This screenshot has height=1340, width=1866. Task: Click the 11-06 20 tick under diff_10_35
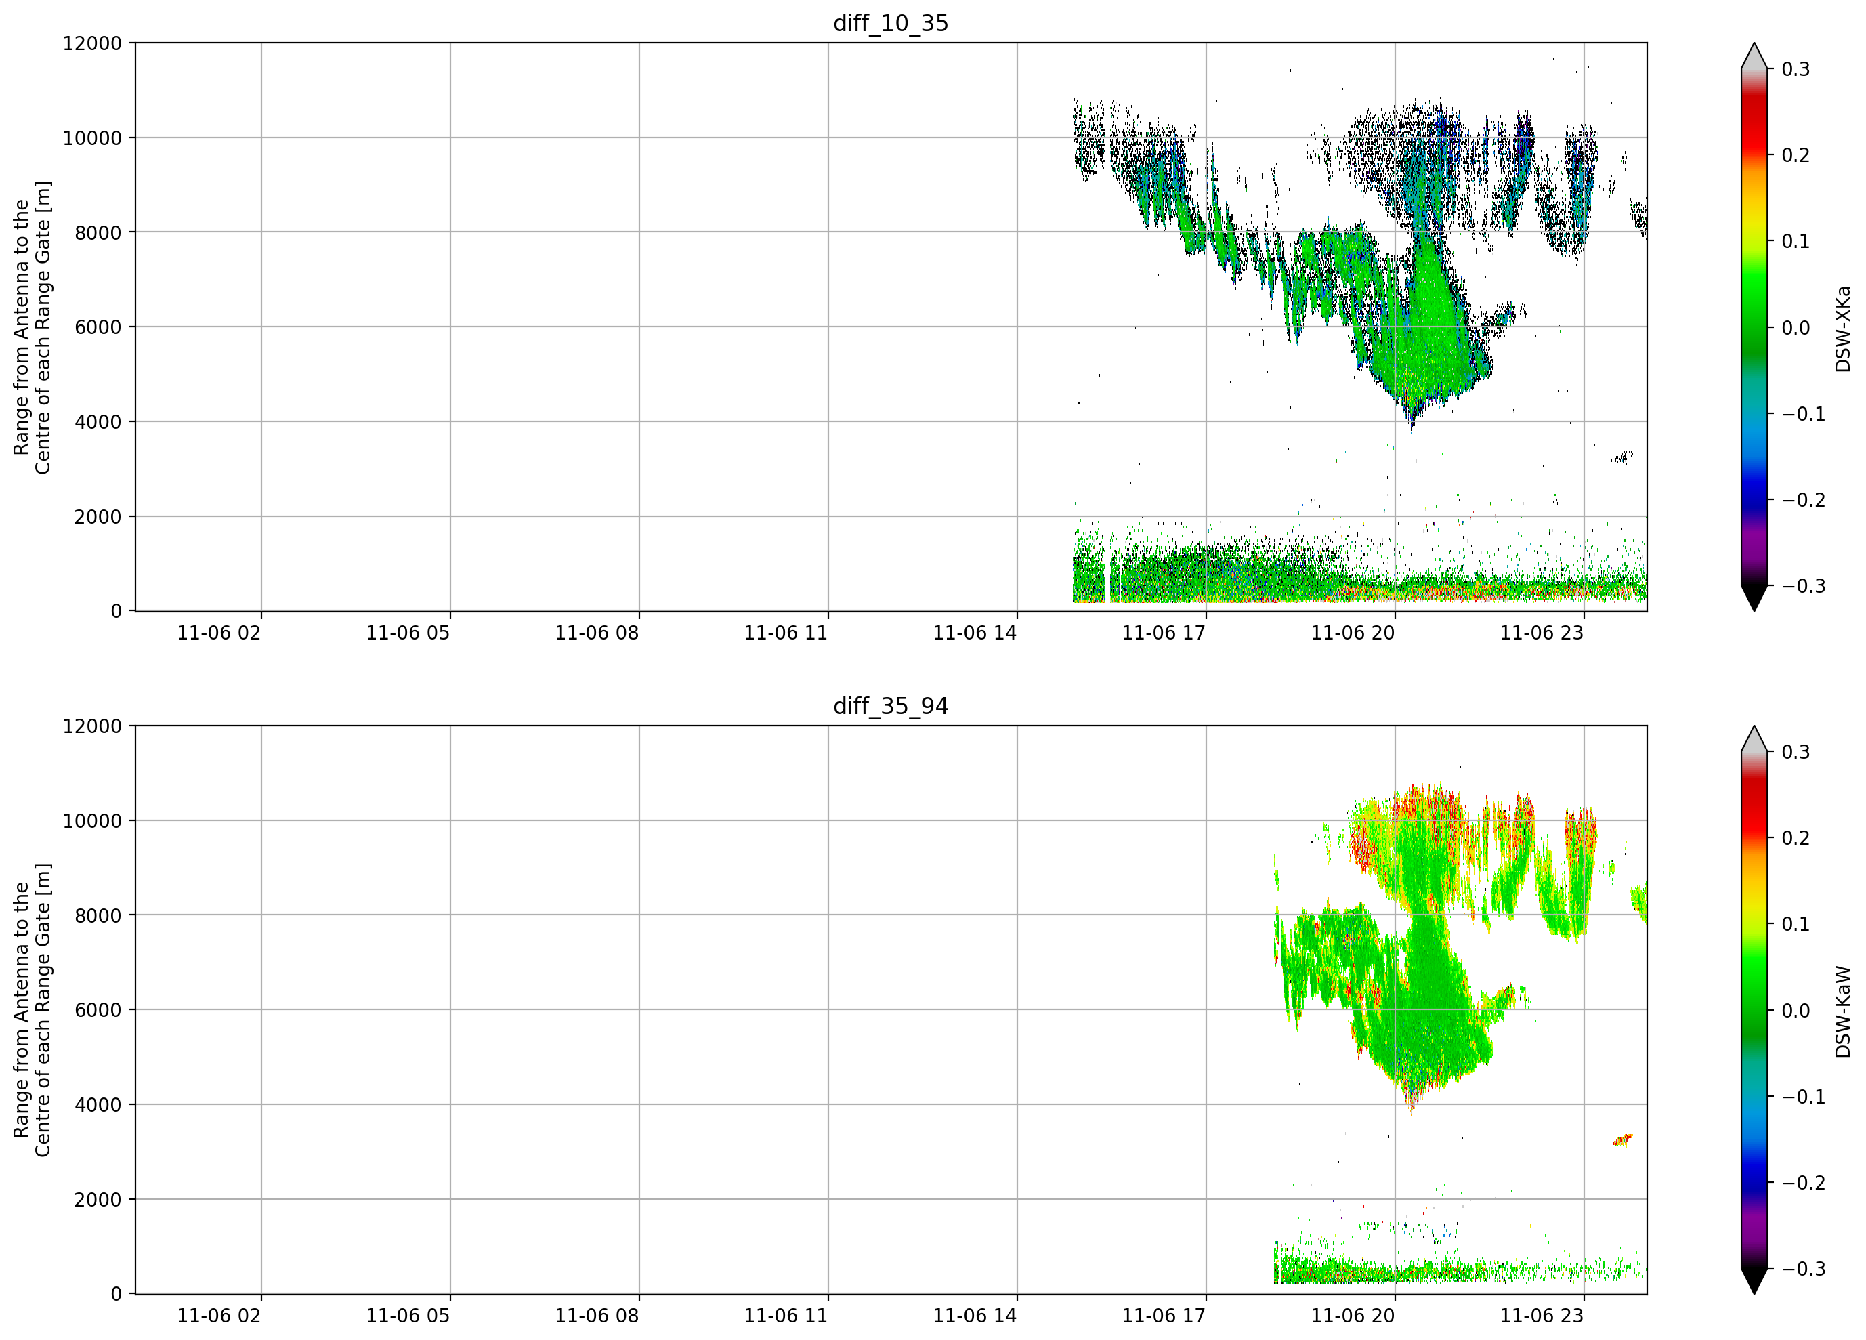tap(1353, 633)
